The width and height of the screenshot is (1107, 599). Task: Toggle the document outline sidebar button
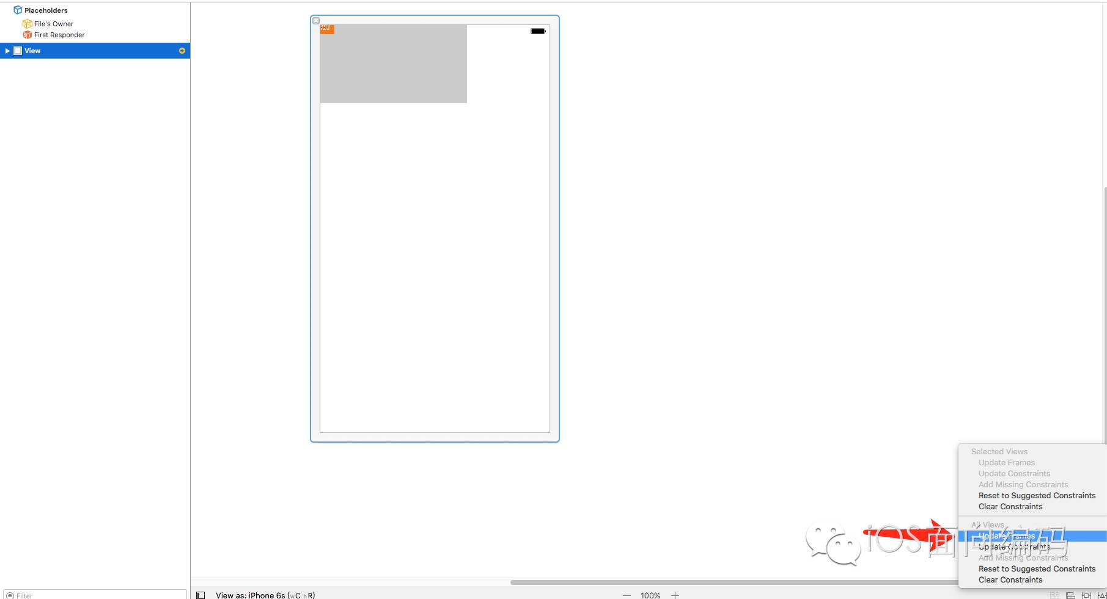(x=200, y=595)
